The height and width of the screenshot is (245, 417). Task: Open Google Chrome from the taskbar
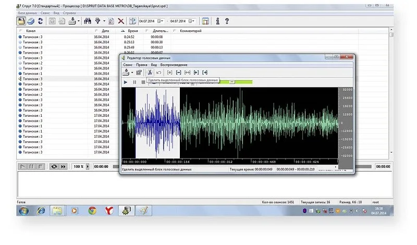(x=92, y=211)
